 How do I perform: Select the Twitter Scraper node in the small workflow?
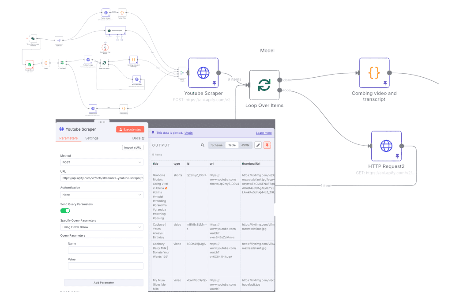[106, 13]
